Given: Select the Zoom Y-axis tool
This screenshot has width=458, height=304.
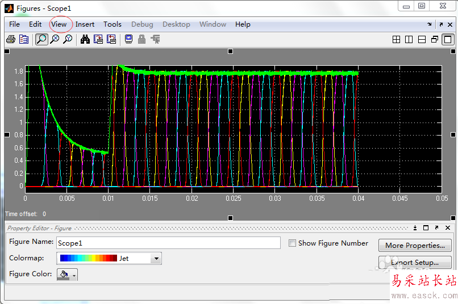Looking at the screenshot, I should point(68,39).
